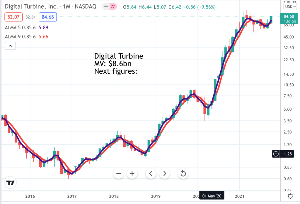The width and height of the screenshot is (300, 204).
Task: Click the 1M interval label in the header
Action: 67,6
